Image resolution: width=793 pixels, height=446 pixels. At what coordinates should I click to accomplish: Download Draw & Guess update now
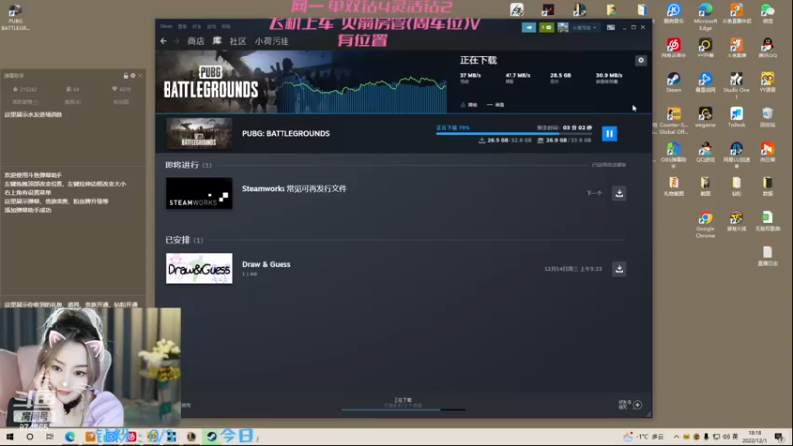619,269
